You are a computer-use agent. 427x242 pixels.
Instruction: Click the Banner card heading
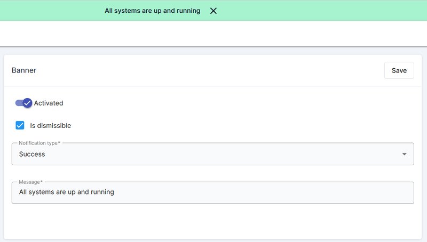(x=24, y=70)
